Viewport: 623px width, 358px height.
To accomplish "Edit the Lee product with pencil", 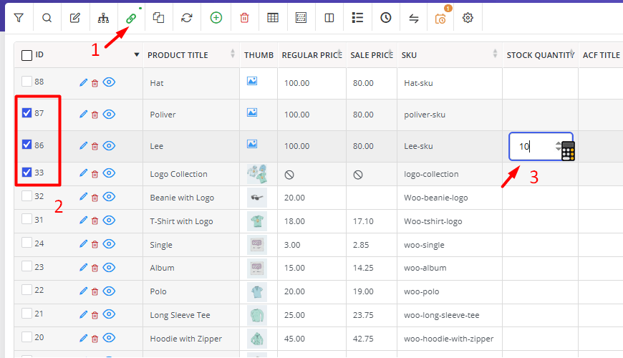I will [83, 146].
